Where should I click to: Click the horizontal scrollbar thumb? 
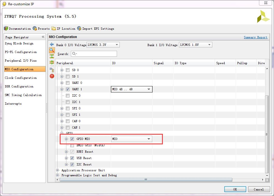(x=146, y=180)
